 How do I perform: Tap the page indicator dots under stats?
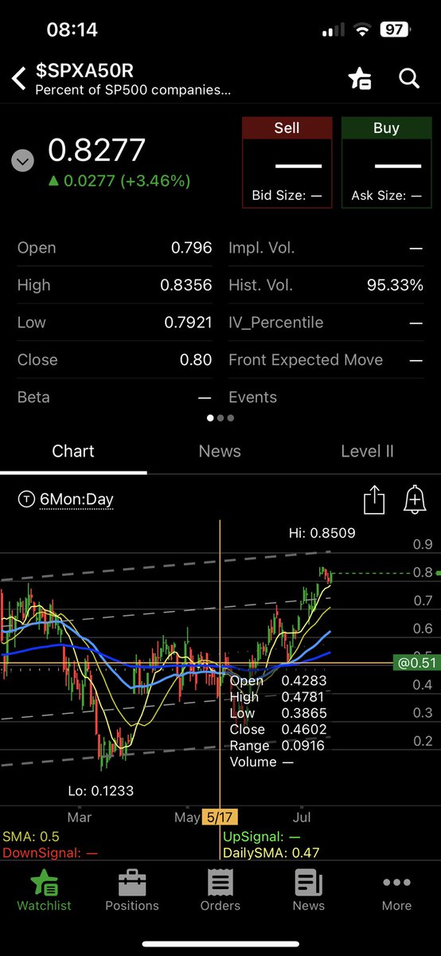pos(220,417)
